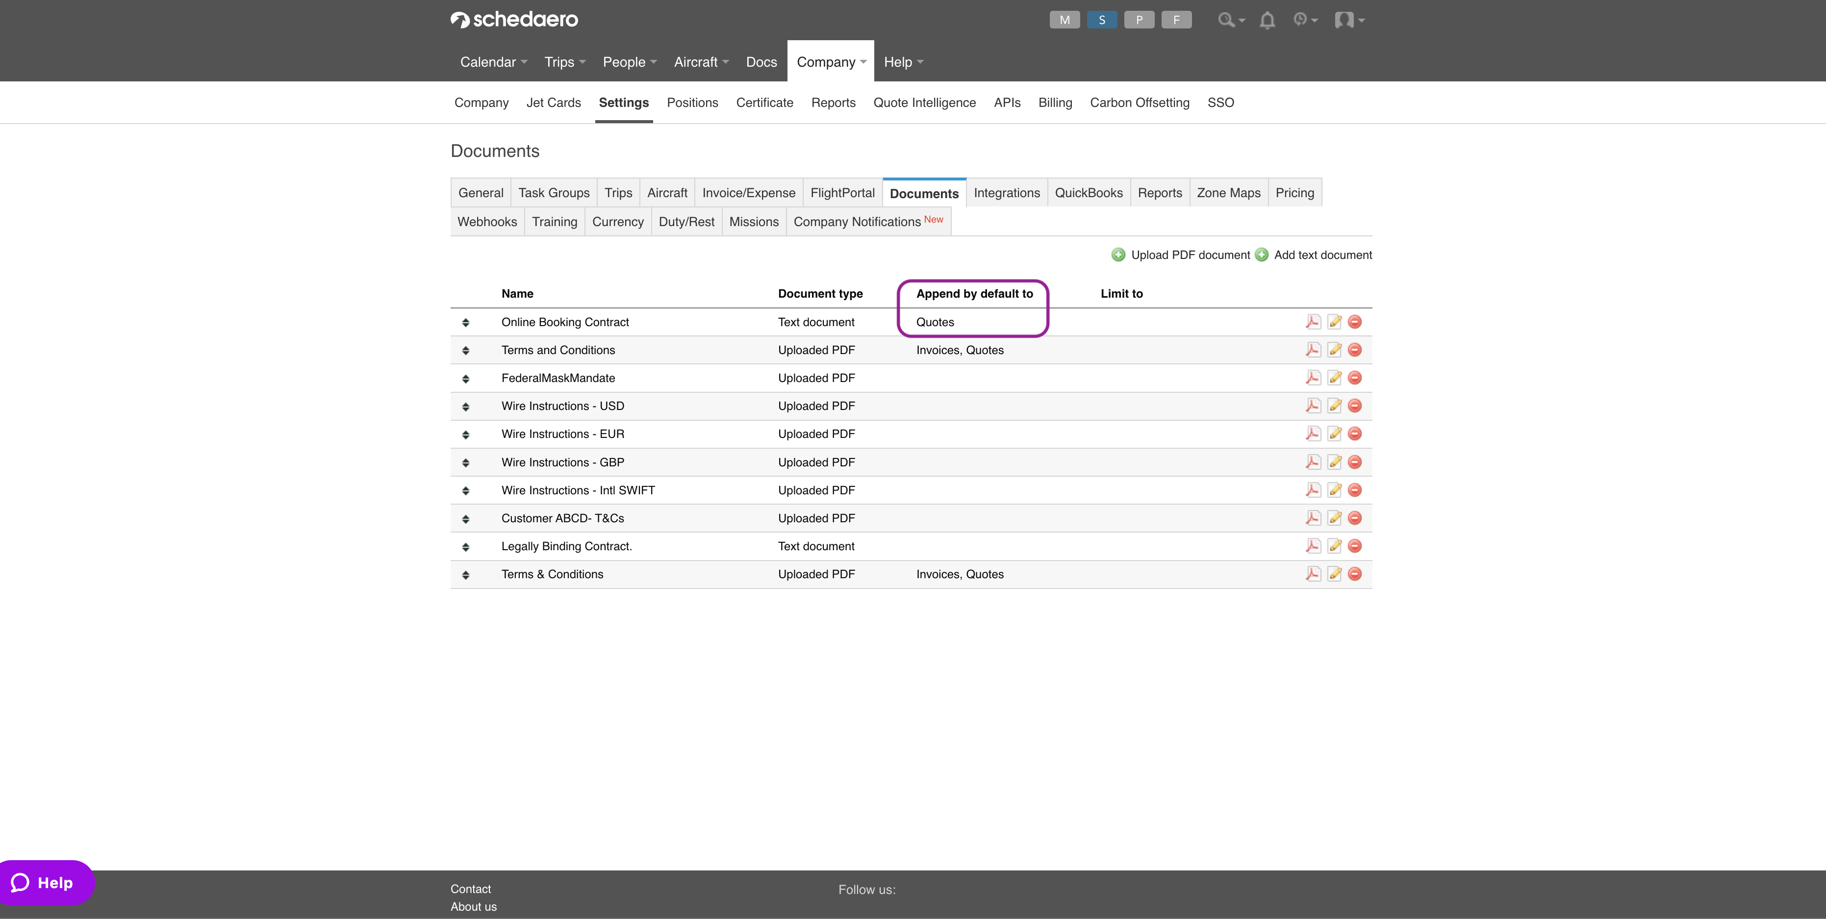Expand the Help top menu

(903, 62)
